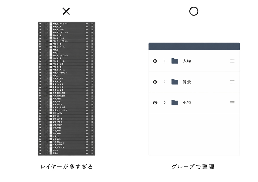Select the 効果_ビネット layer name

pyautogui.click(x=58, y=147)
